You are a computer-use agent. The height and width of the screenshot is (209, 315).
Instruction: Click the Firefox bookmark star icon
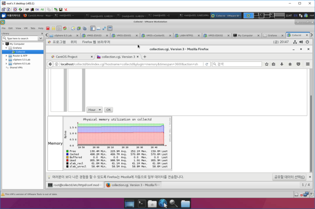pyautogui.click(x=267, y=64)
